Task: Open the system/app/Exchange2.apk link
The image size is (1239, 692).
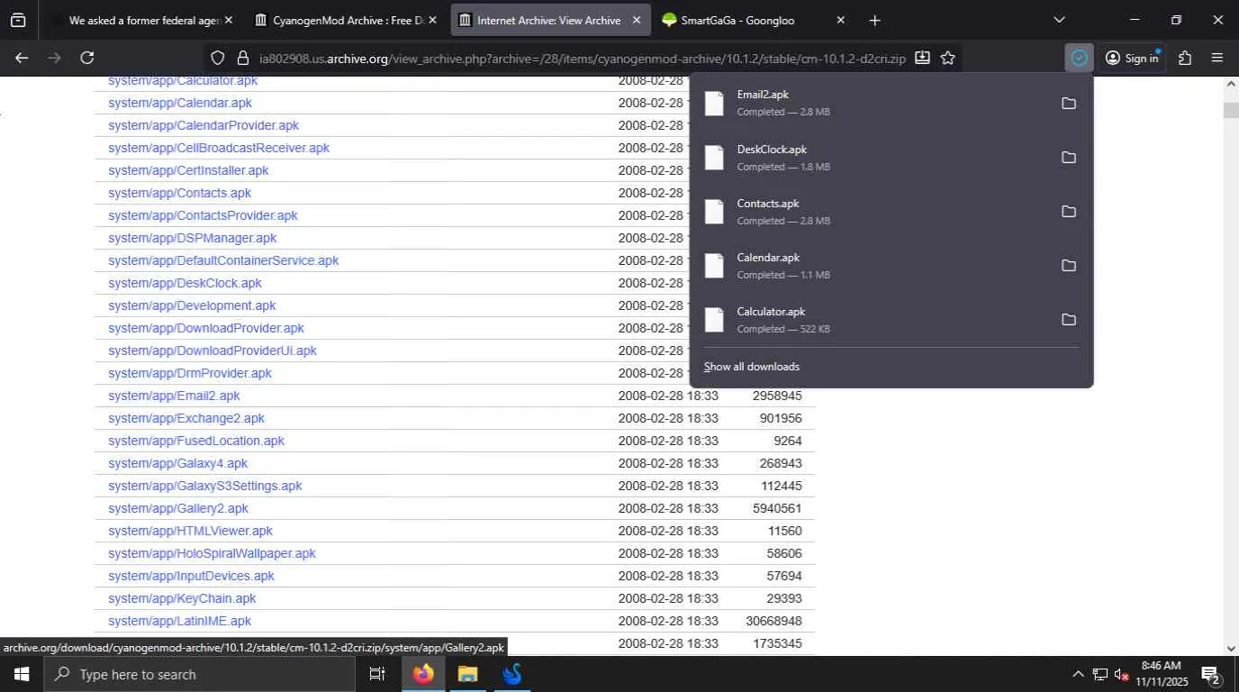Action: (x=186, y=418)
